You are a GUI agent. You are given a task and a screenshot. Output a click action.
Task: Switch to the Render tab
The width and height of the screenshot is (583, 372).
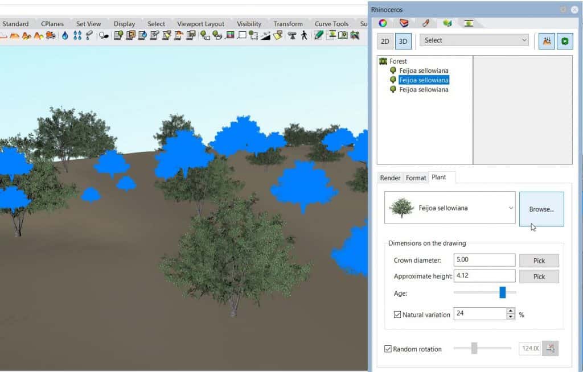click(390, 178)
